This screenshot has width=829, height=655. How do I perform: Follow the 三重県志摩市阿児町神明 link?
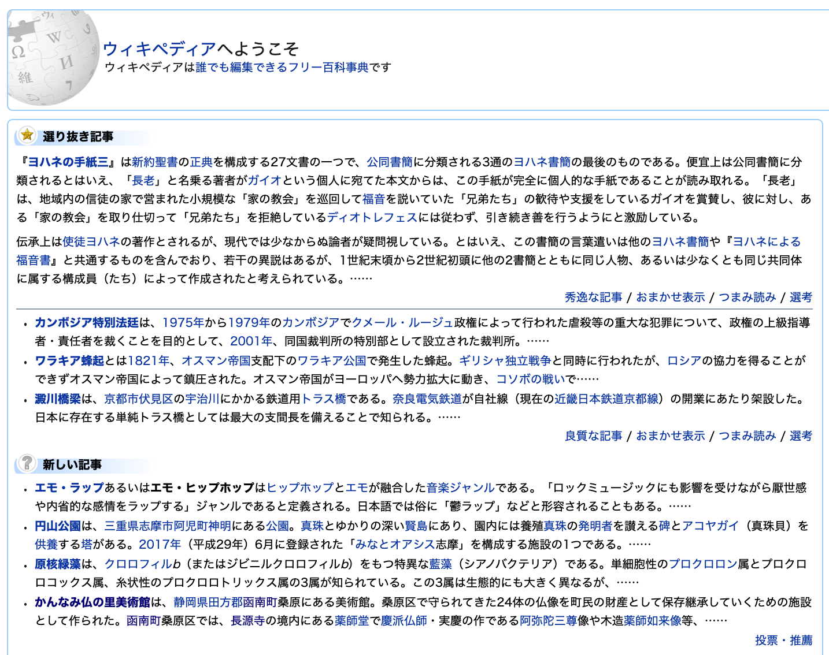168,526
